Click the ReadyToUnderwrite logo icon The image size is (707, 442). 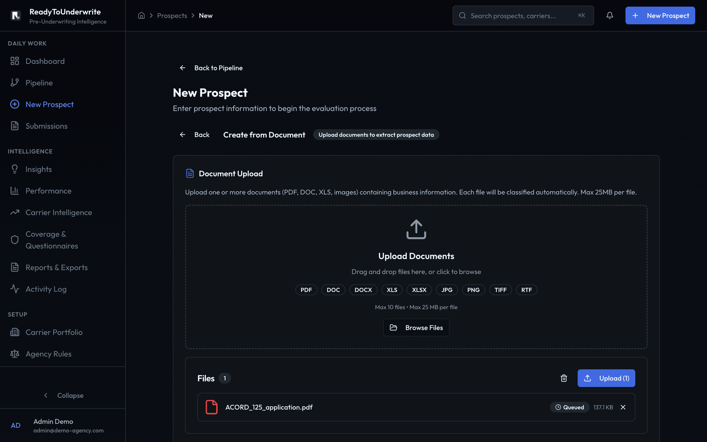tap(16, 16)
